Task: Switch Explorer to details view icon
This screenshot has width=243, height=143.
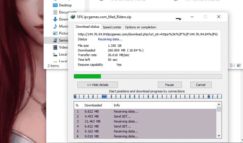Action: coord(232,66)
